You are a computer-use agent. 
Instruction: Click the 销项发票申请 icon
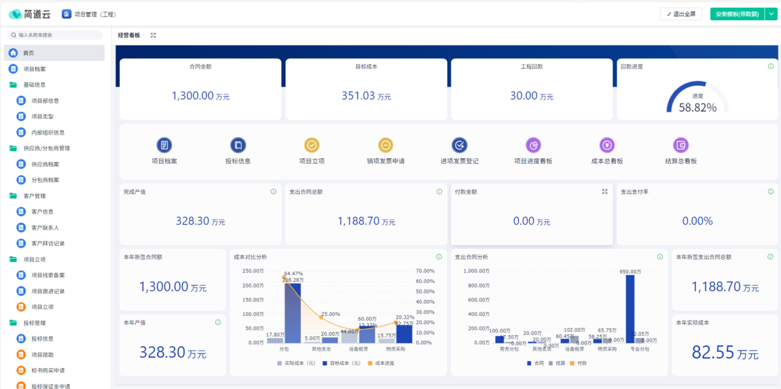point(385,145)
